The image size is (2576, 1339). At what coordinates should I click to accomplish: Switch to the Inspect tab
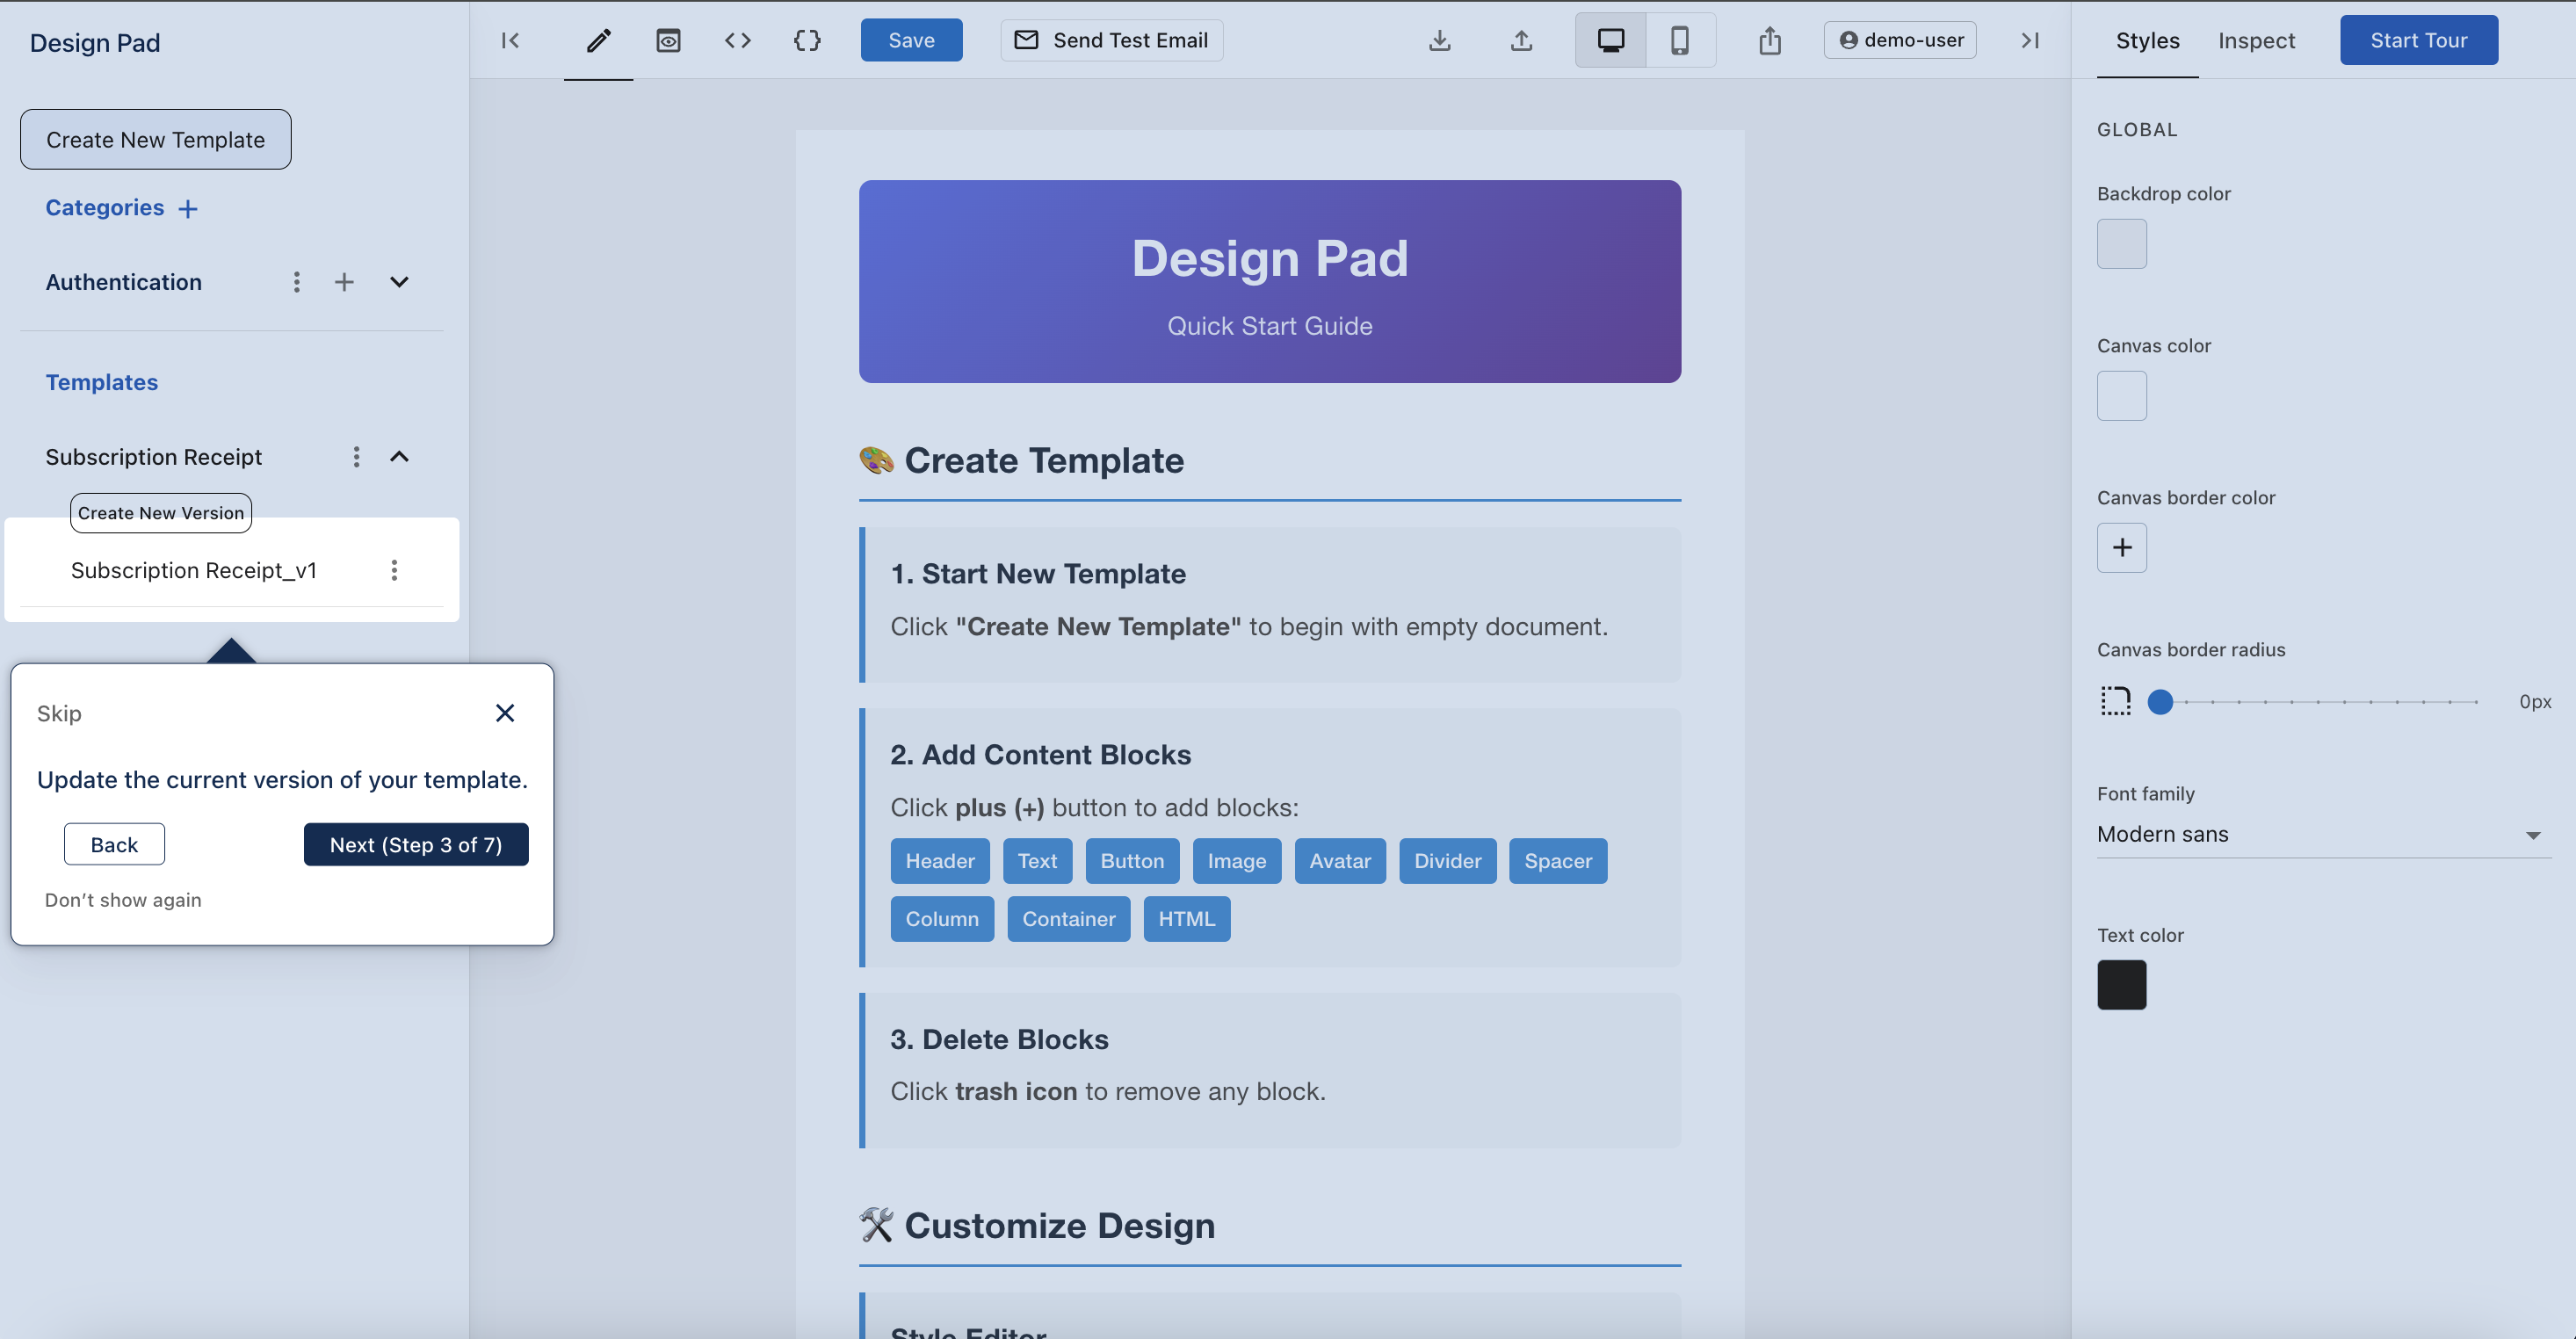point(2258,40)
